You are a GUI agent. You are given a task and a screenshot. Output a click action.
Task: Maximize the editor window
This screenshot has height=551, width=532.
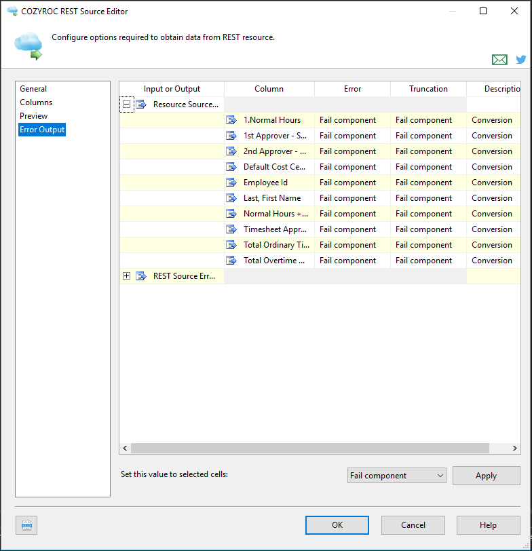pyautogui.click(x=483, y=11)
